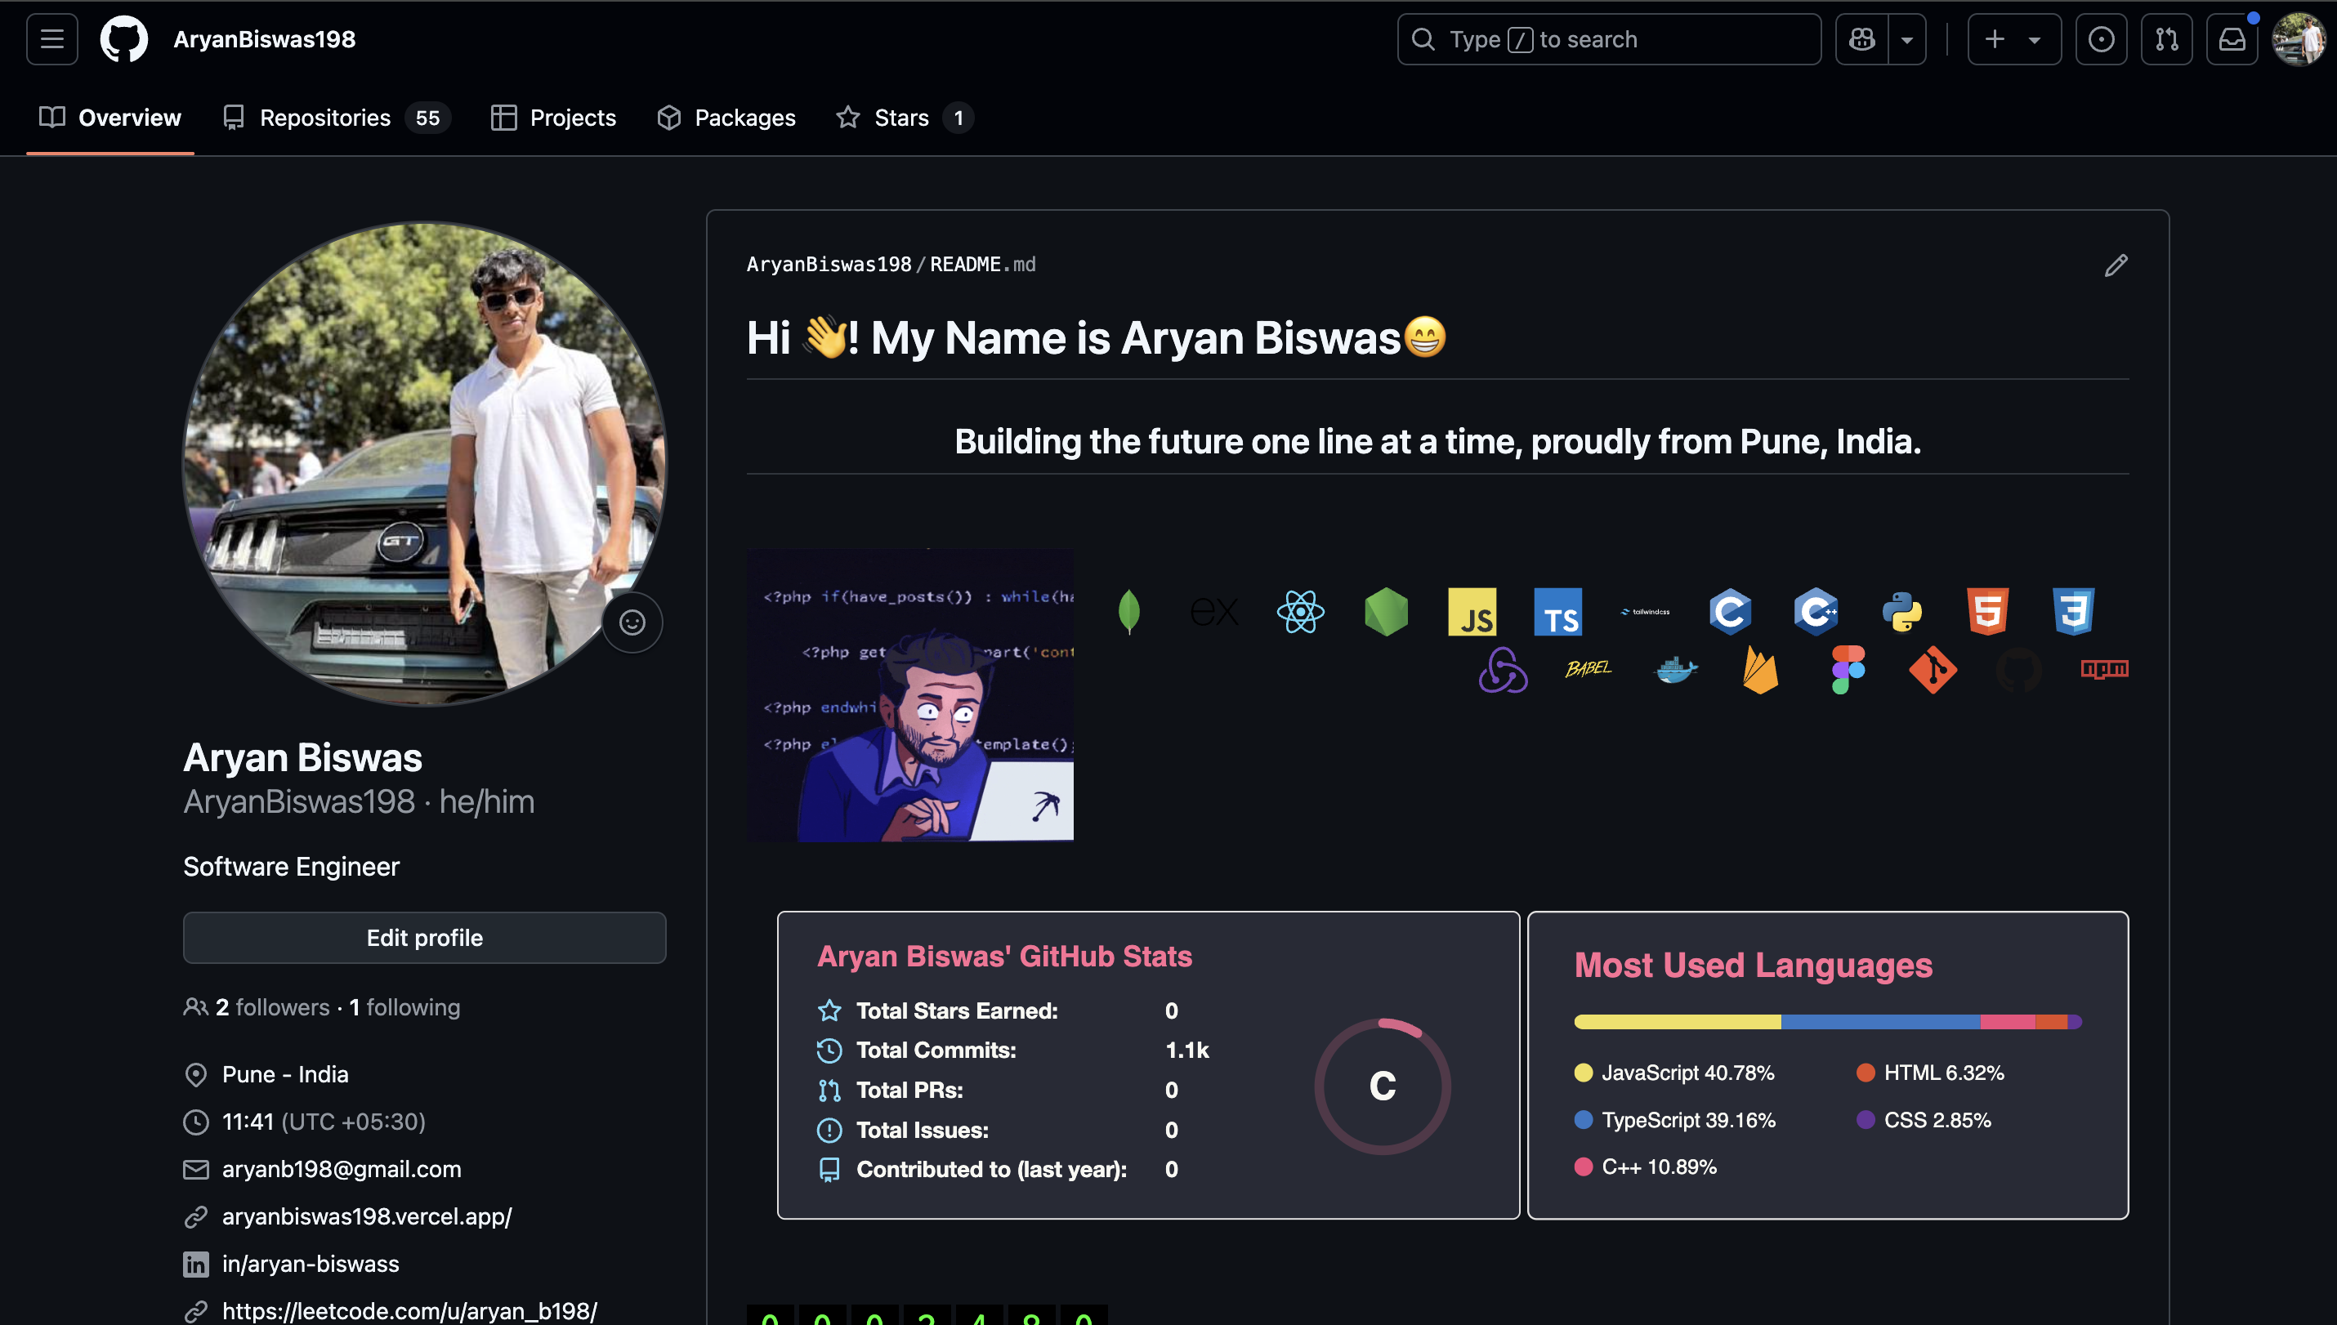The width and height of the screenshot is (2337, 1325).
Task: Open the Copilot chat icon
Action: tap(1862, 39)
